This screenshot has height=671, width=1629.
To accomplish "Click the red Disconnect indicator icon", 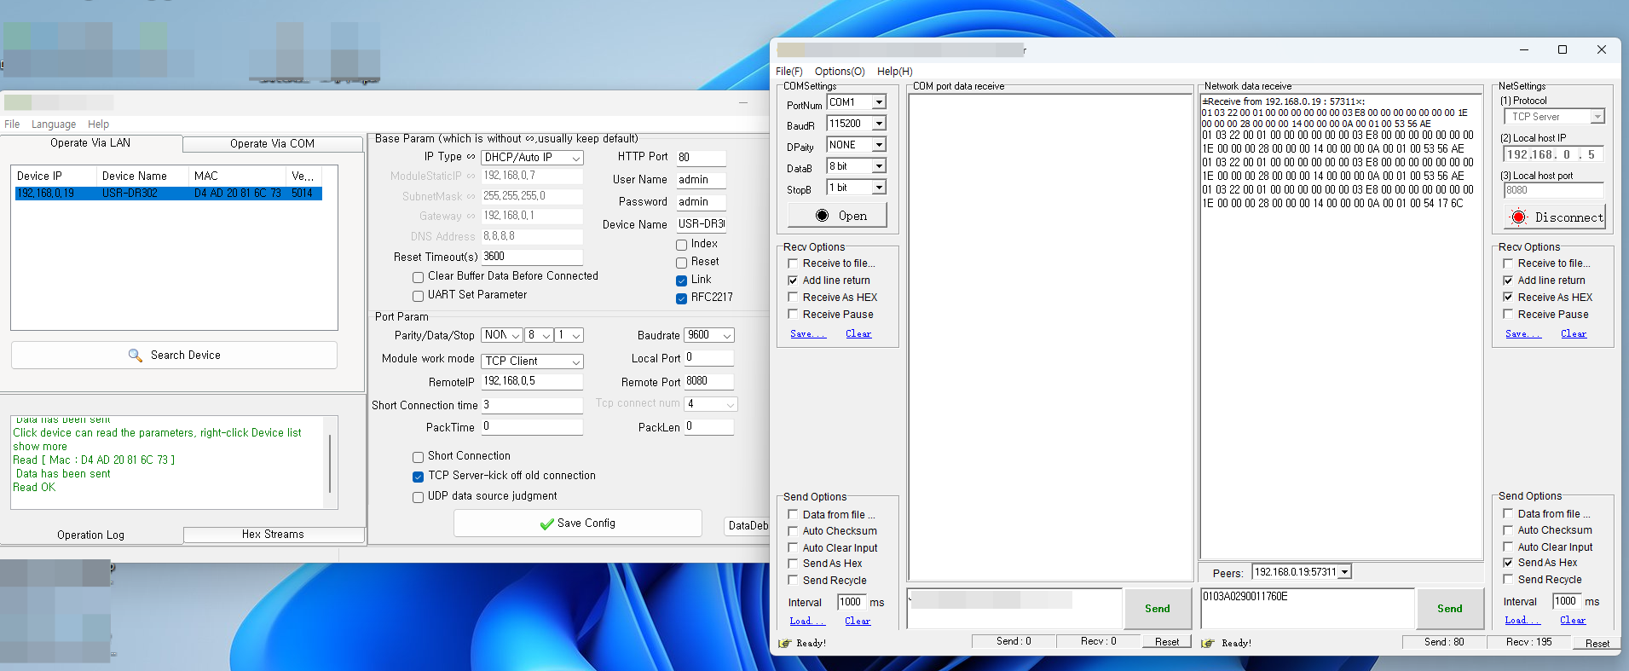I will point(1518,217).
